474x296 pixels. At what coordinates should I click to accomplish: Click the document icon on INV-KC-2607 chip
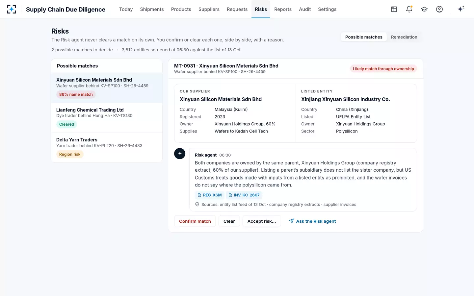coord(230,195)
